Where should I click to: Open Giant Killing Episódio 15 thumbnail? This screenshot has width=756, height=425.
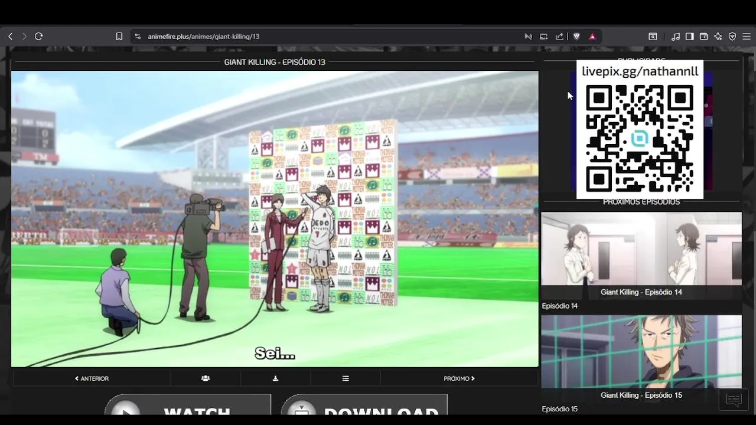[641, 358]
